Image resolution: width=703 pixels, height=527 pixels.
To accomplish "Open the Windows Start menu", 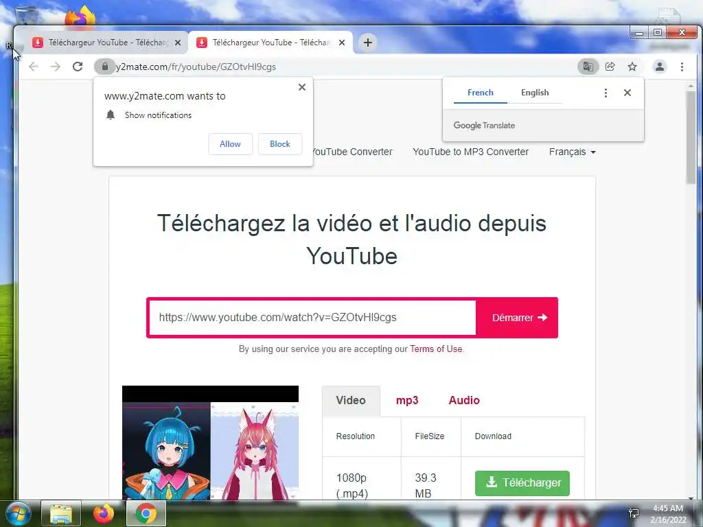I will tap(18, 513).
